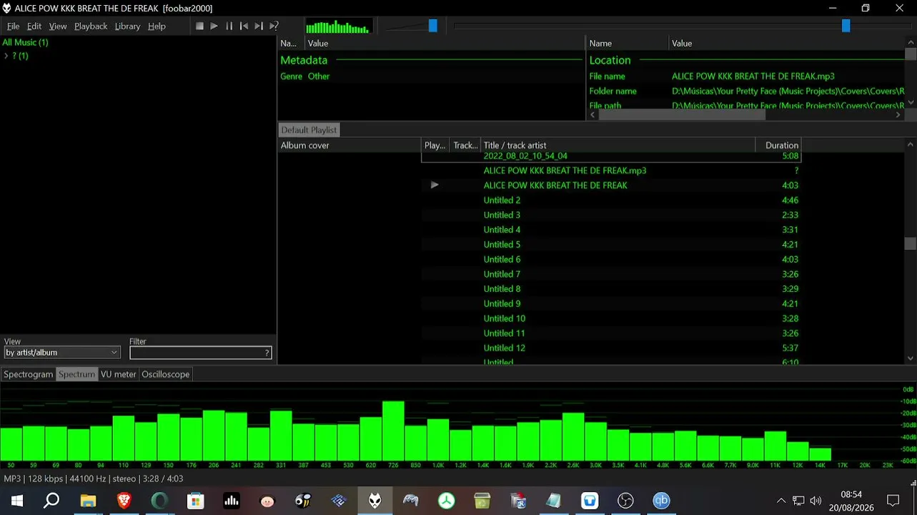Open the system volume tray icon
The width and height of the screenshot is (917, 515).
tap(816, 501)
